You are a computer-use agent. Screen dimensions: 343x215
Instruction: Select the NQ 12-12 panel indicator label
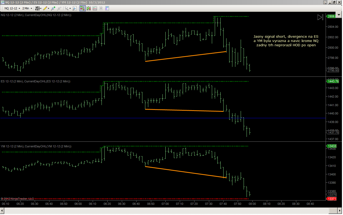click(x=36, y=15)
